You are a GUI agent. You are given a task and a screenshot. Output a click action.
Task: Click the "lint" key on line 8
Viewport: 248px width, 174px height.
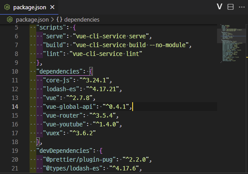point(53,54)
